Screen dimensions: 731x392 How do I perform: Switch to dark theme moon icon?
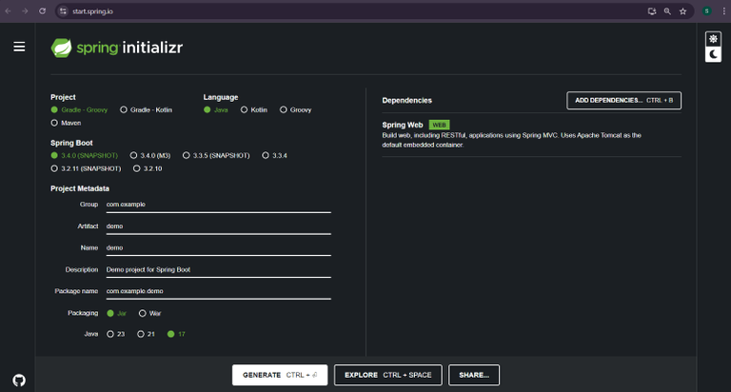tap(713, 55)
